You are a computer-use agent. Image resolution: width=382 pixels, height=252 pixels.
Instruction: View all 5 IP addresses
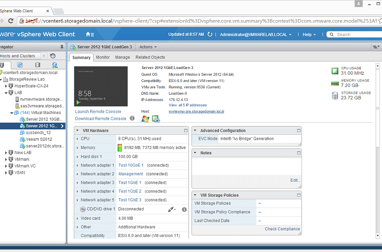pos(188,105)
